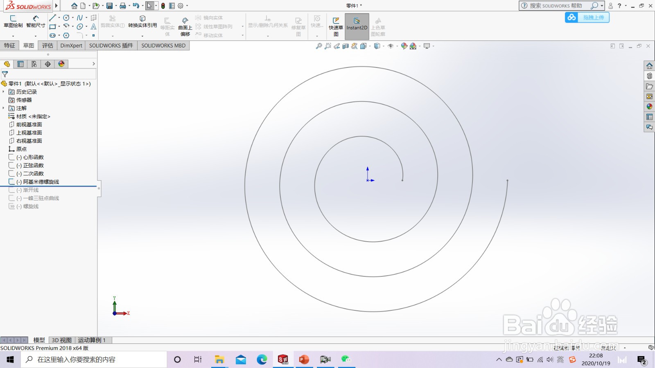Open the FeatureManager design tree tab
The image size is (655, 368).
(x=7, y=64)
